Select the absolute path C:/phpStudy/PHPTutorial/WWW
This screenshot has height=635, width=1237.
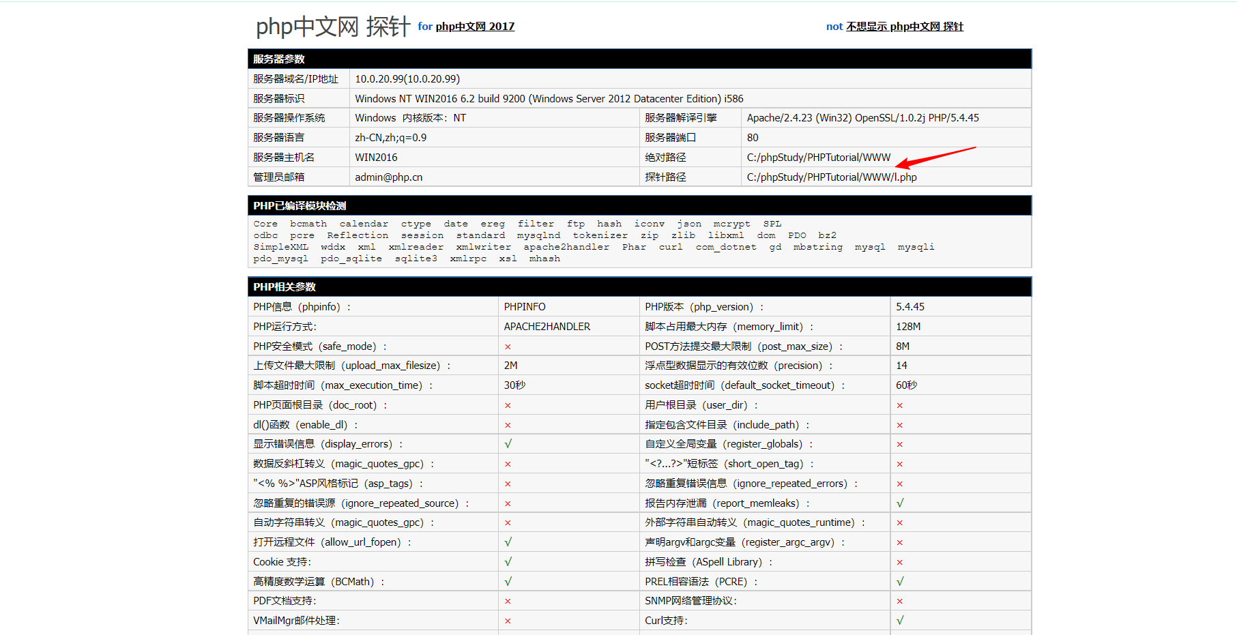click(819, 158)
